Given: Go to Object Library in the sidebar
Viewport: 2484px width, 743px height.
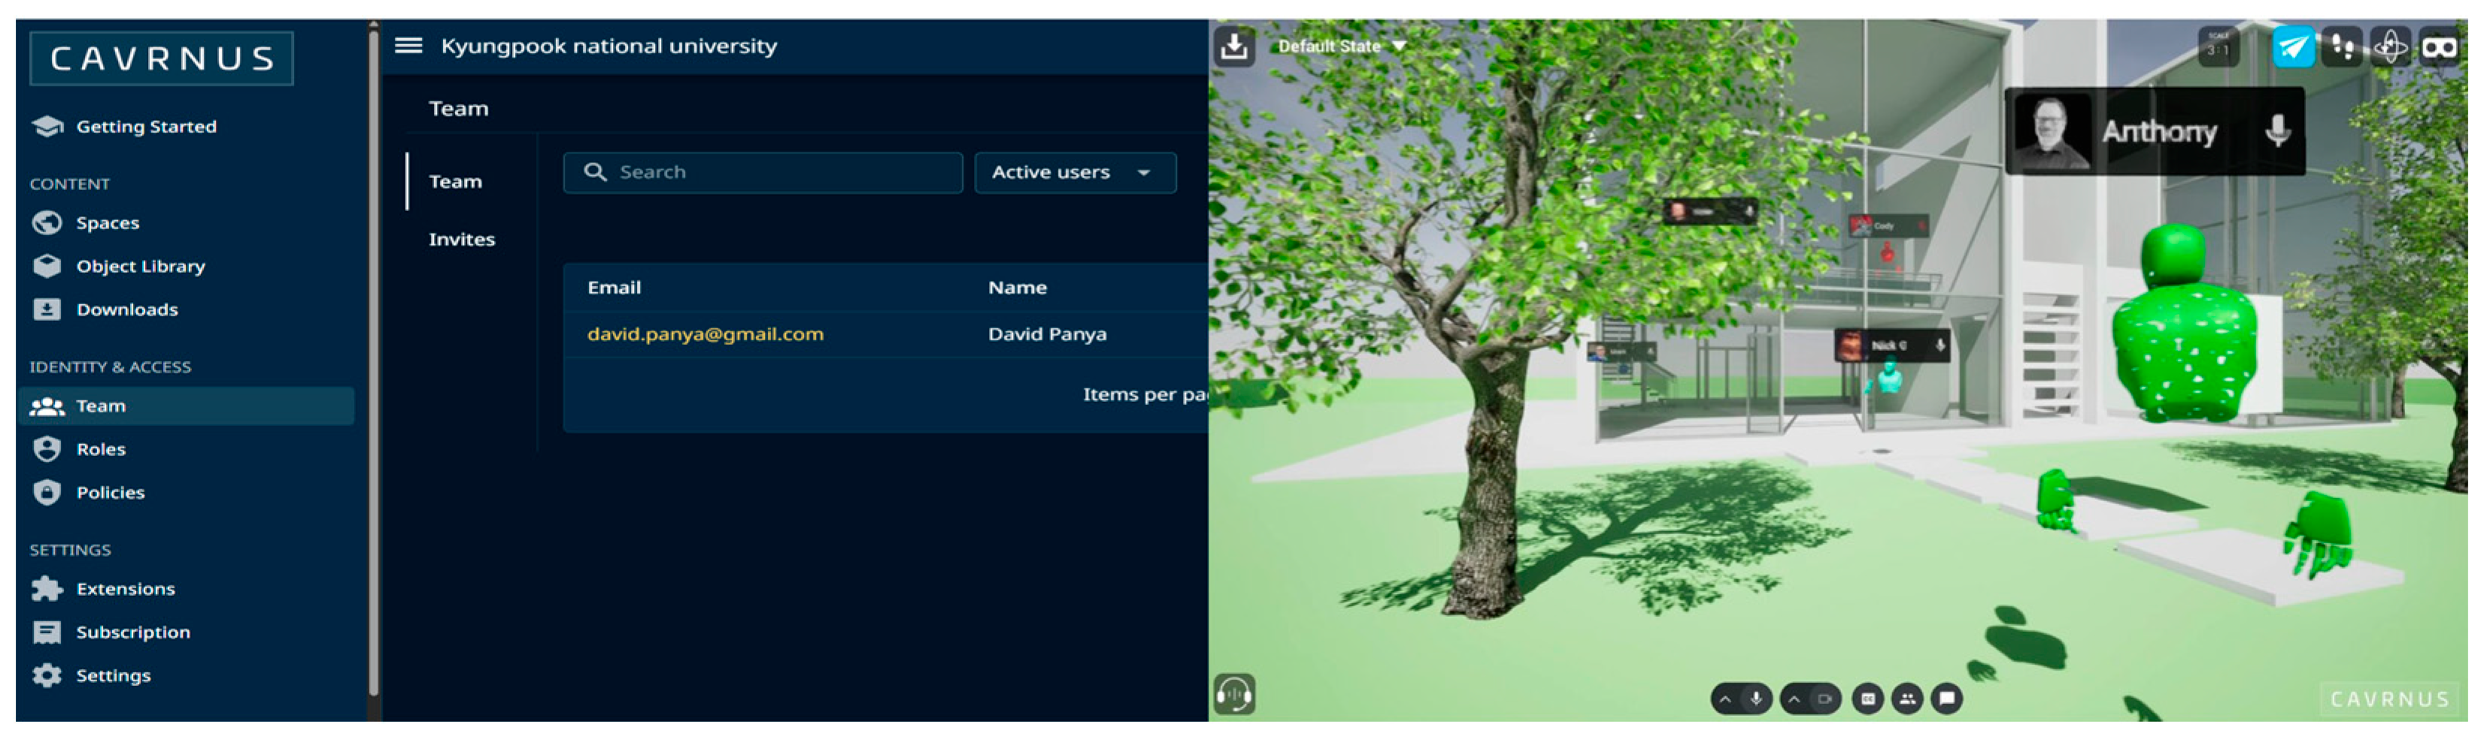Looking at the screenshot, I should [x=140, y=266].
